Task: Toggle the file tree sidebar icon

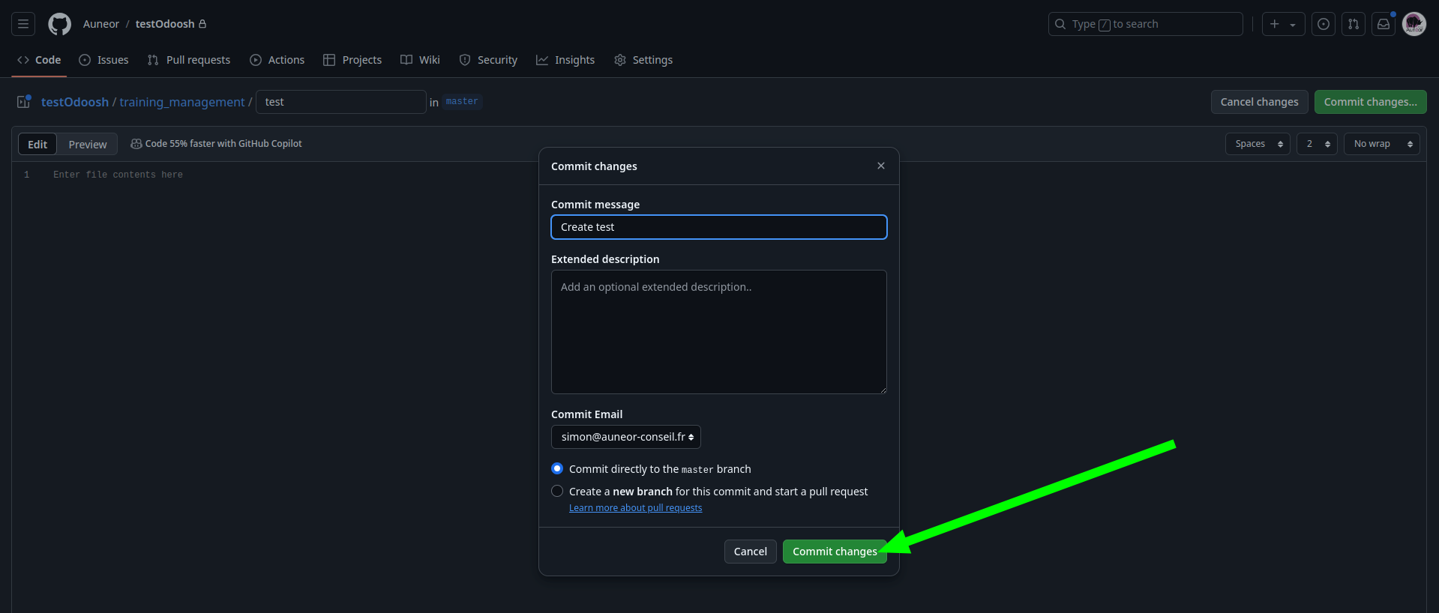Action: click(x=24, y=101)
